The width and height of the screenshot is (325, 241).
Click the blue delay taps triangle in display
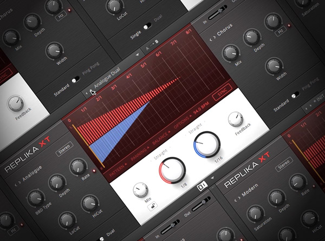tap(116, 135)
